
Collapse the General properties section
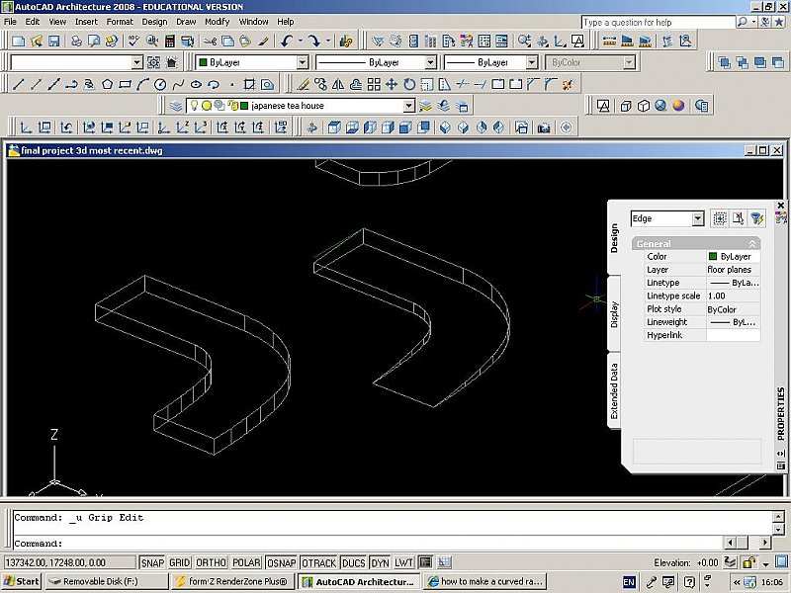tap(752, 243)
